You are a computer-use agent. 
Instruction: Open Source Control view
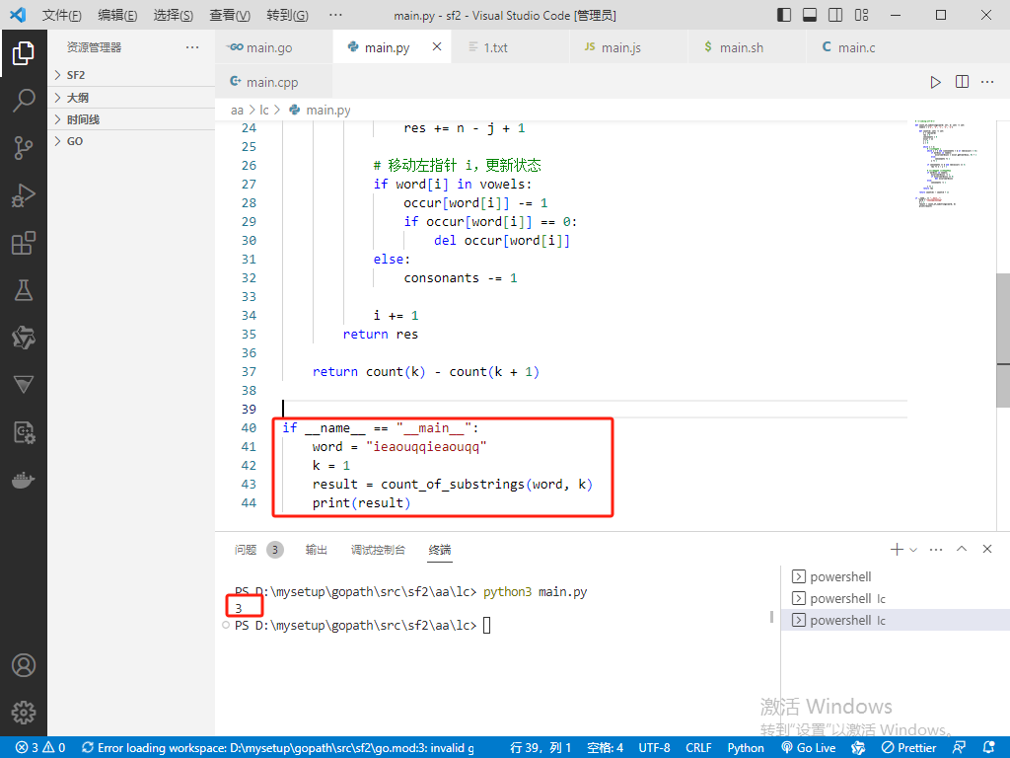24,148
